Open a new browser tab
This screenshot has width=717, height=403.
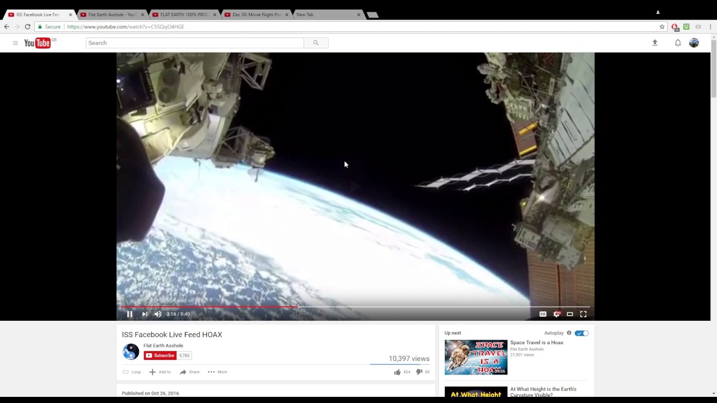373,15
